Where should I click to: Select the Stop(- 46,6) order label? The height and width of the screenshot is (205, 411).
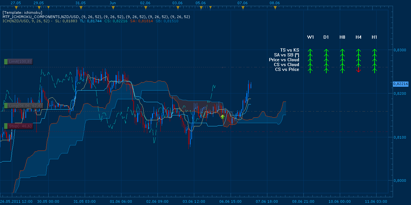pyautogui.click(x=18, y=126)
